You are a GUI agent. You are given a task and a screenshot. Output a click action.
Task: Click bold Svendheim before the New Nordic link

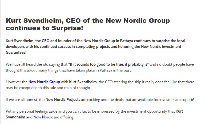pyautogui.click(x=15, y=117)
